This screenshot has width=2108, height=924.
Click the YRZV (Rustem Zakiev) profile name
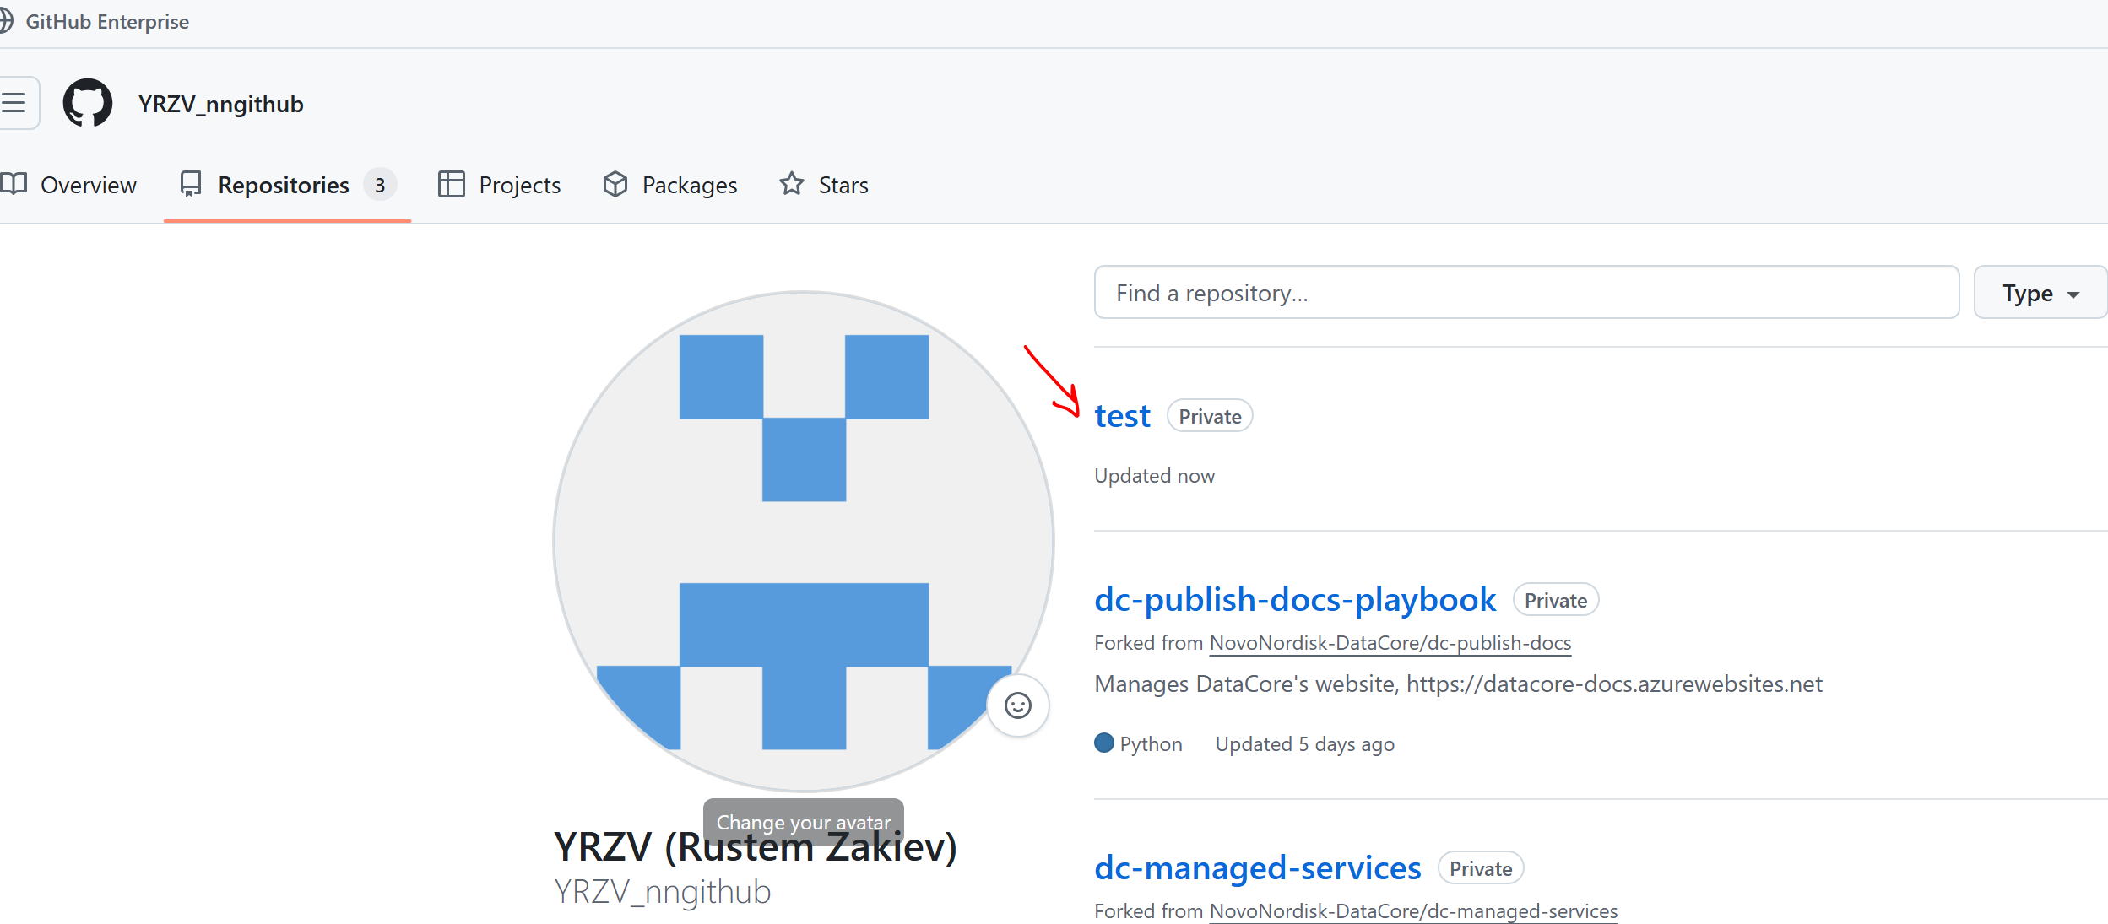point(755,847)
